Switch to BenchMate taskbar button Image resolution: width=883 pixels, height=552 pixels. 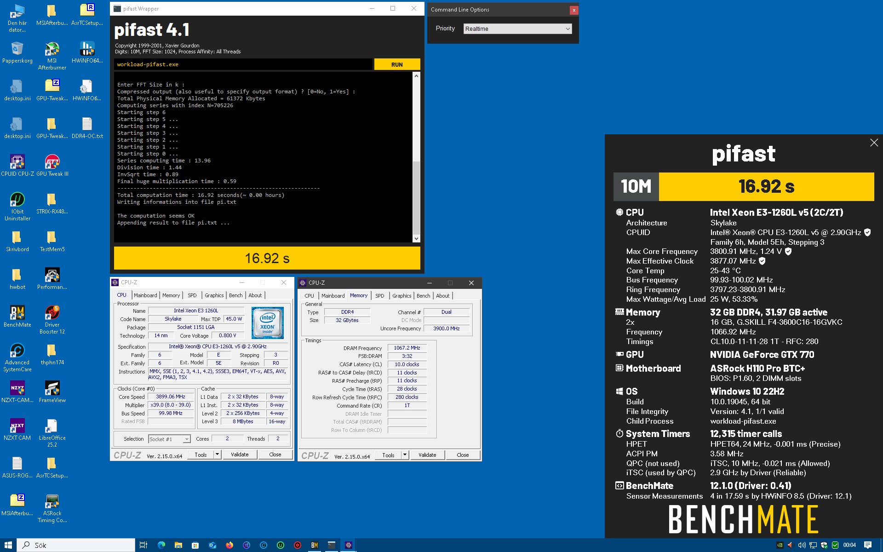click(x=315, y=545)
